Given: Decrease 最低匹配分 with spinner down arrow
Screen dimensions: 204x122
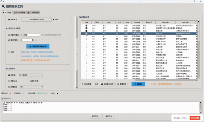Looking at the screenshot, I should (33, 41).
